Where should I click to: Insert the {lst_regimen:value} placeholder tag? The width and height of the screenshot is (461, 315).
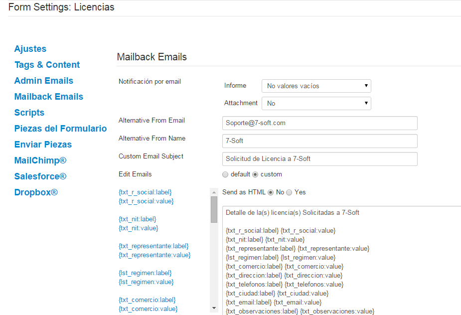click(x=146, y=282)
